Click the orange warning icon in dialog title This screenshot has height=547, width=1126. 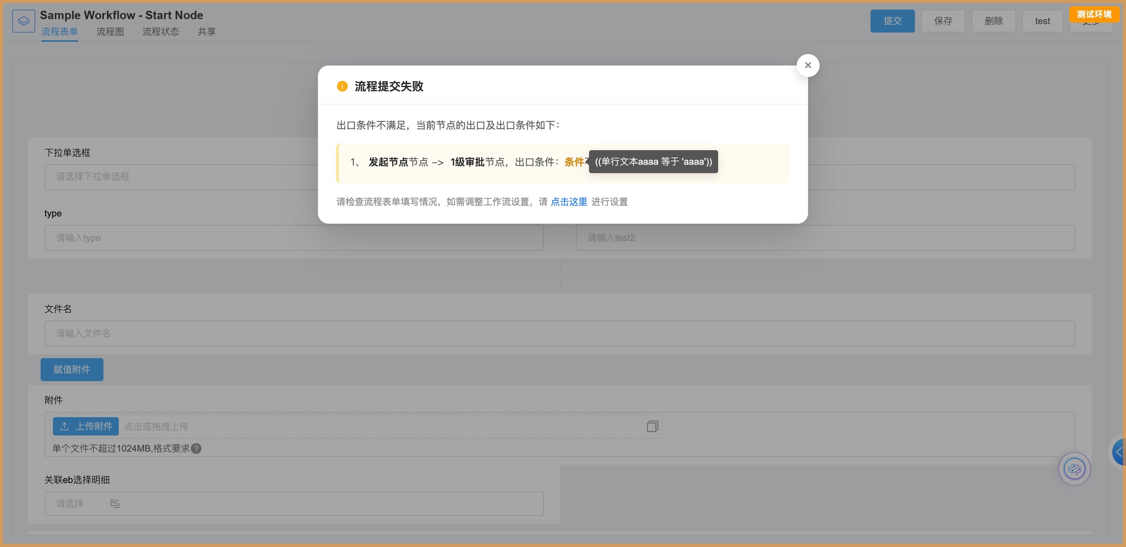[342, 86]
